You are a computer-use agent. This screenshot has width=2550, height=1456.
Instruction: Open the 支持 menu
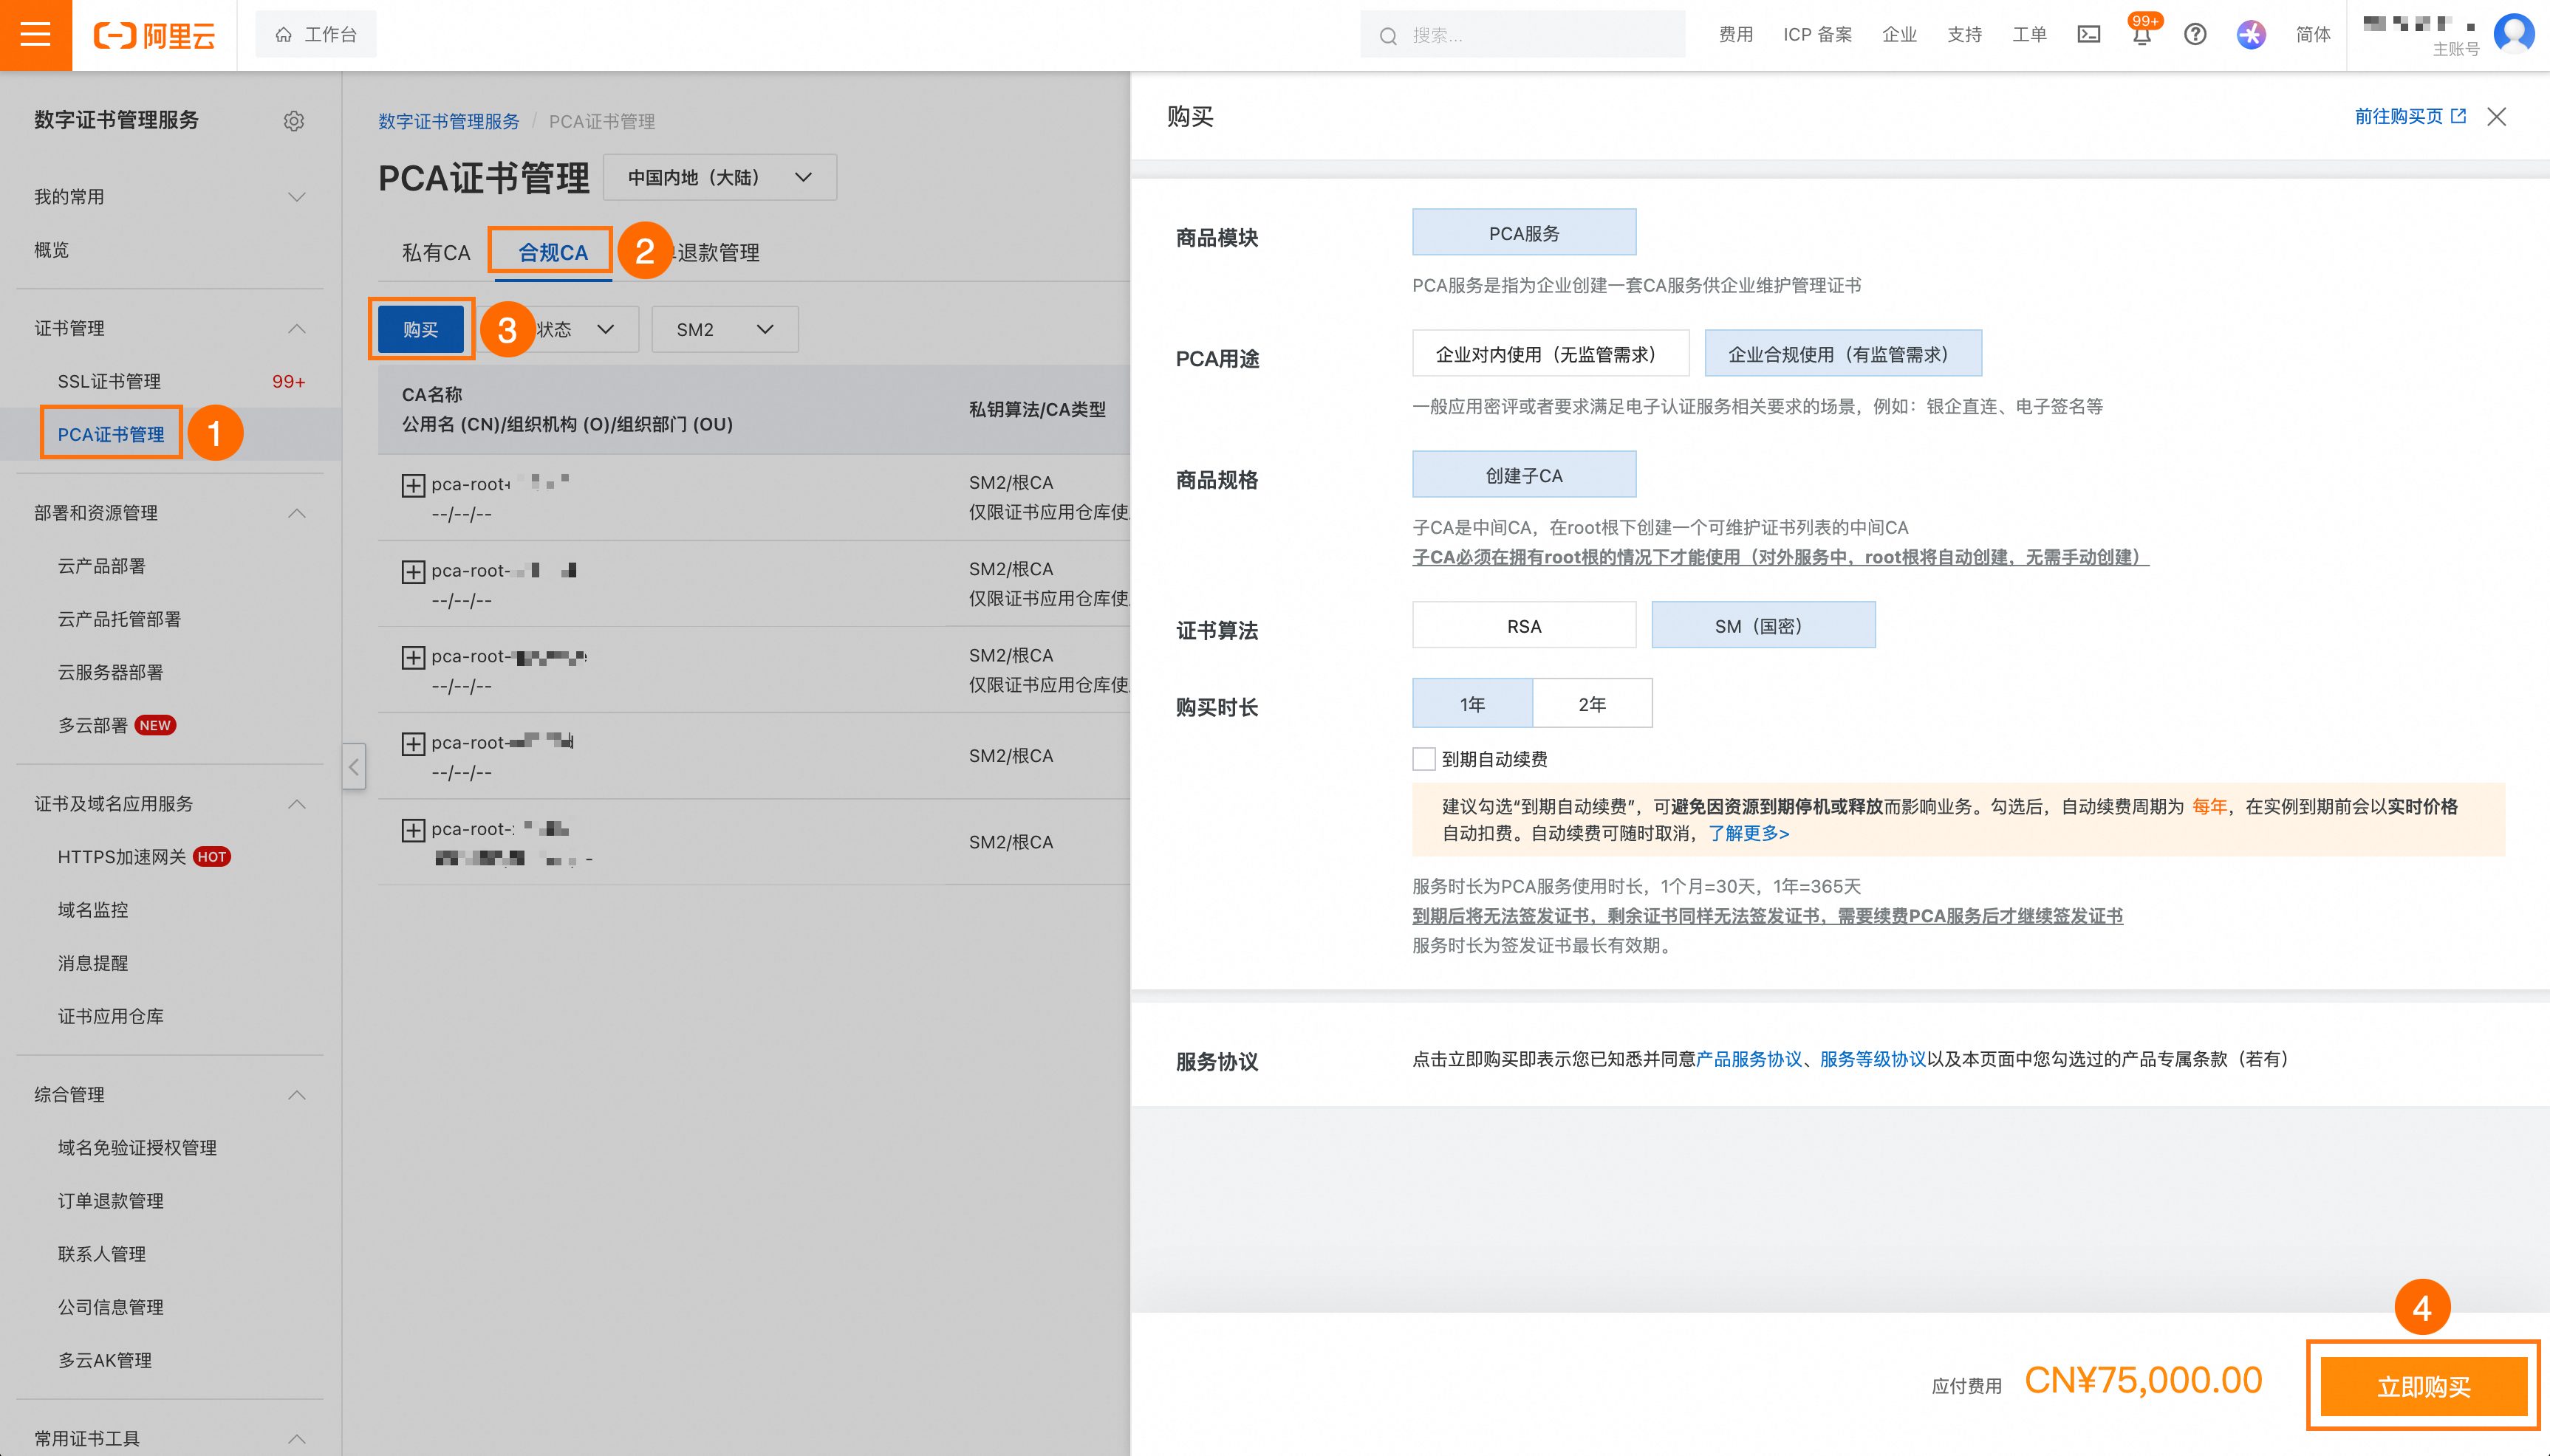tap(1963, 35)
